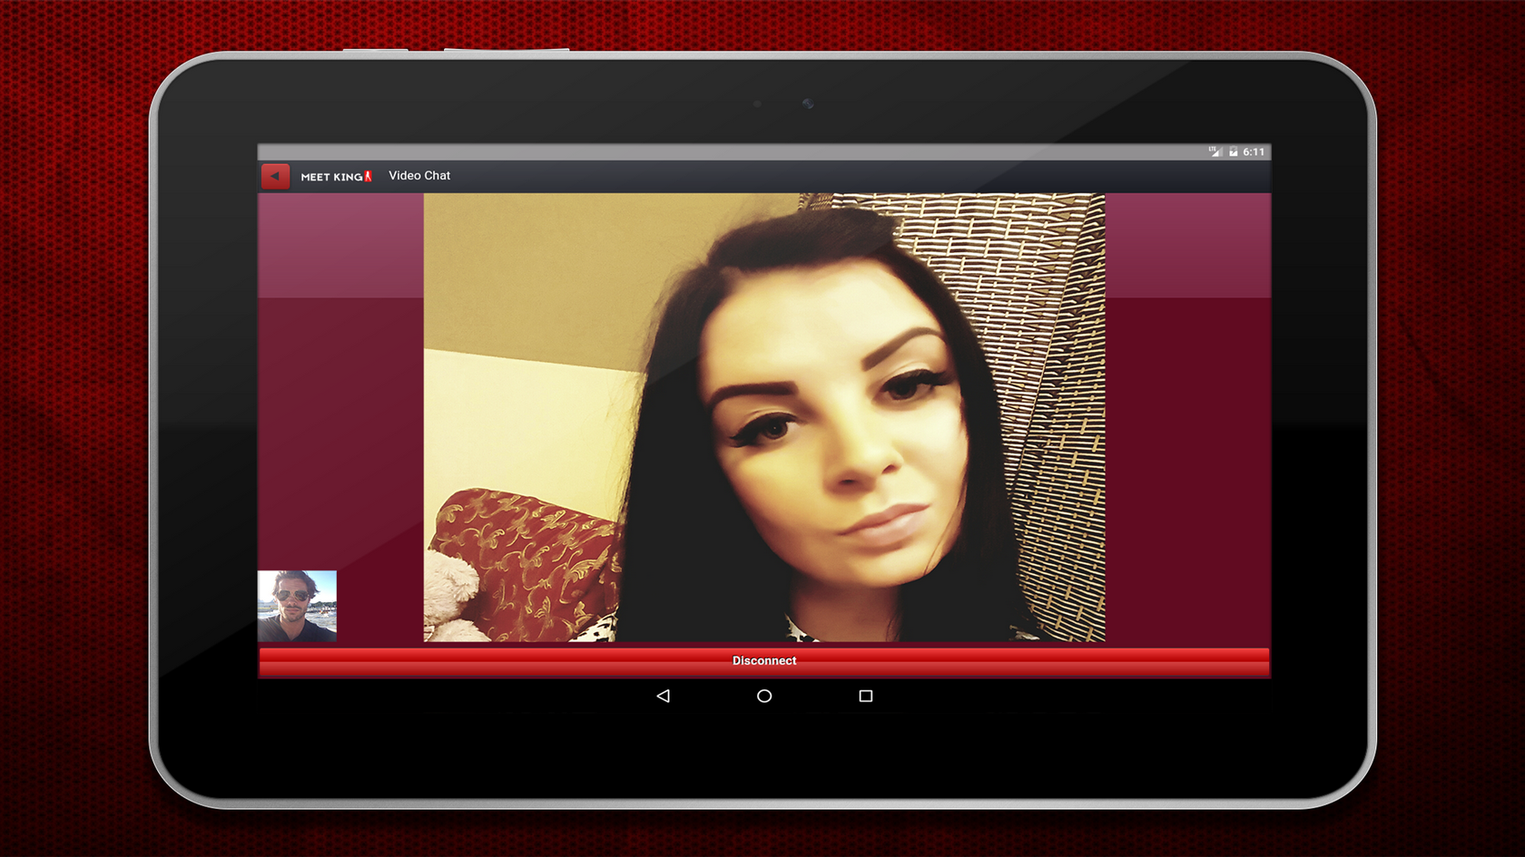1525x857 pixels.
Task: Tap the battery icon in status bar
Action: tap(1234, 151)
